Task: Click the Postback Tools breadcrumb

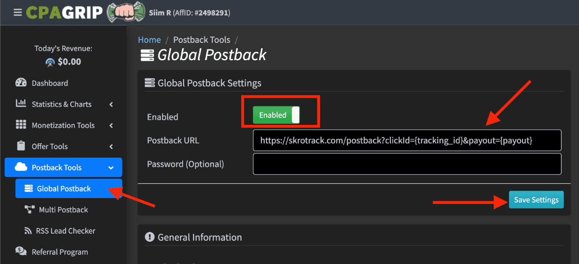Action: pos(201,40)
